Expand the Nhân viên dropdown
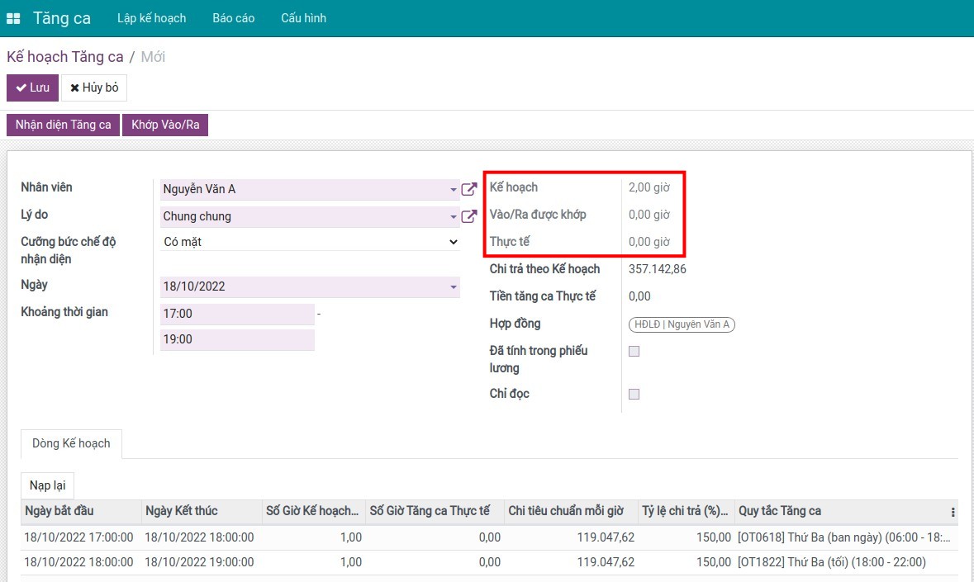974x582 pixels. [454, 190]
